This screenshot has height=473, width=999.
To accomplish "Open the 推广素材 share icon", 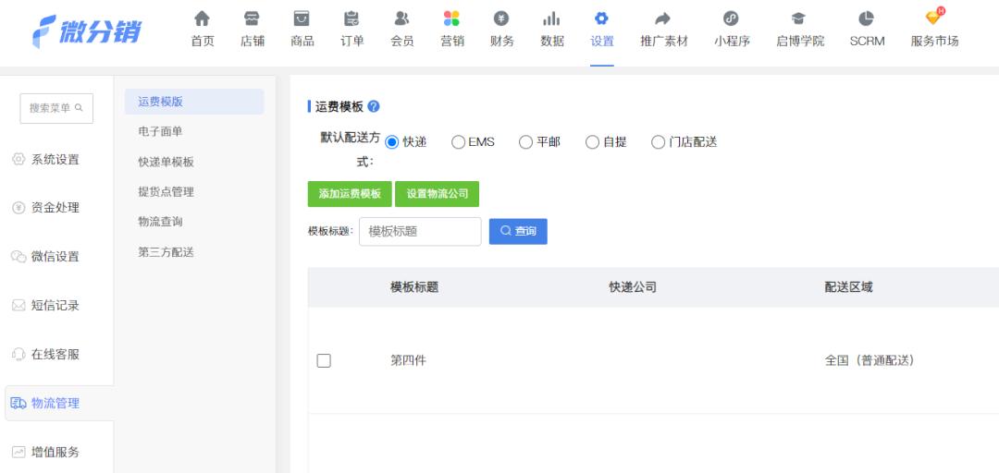I will tap(663, 18).
